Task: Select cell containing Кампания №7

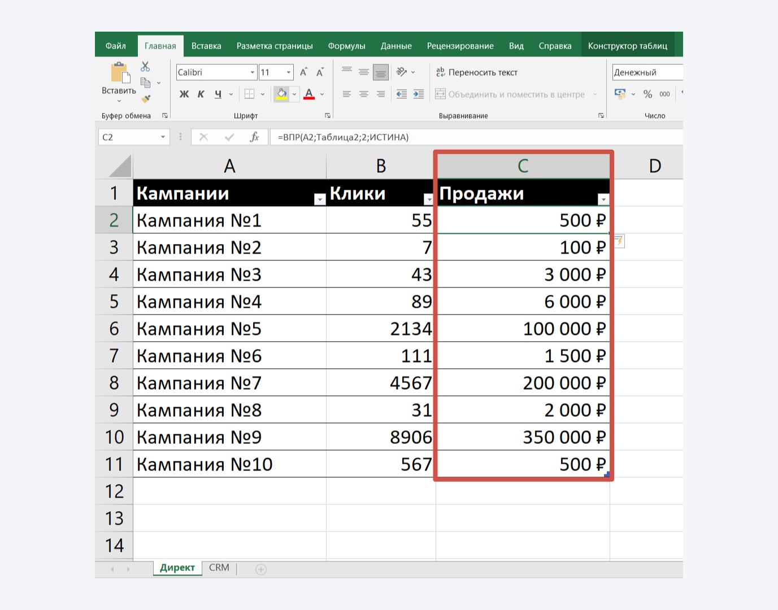Action: pyautogui.click(x=229, y=383)
